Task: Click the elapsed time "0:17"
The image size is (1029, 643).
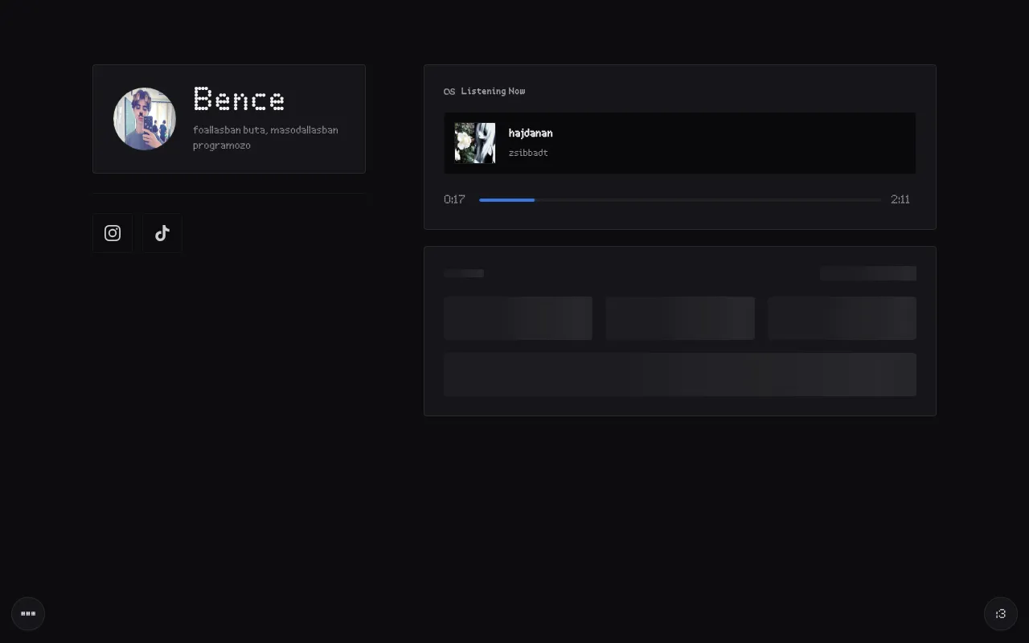Action: (x=454, y=199)
